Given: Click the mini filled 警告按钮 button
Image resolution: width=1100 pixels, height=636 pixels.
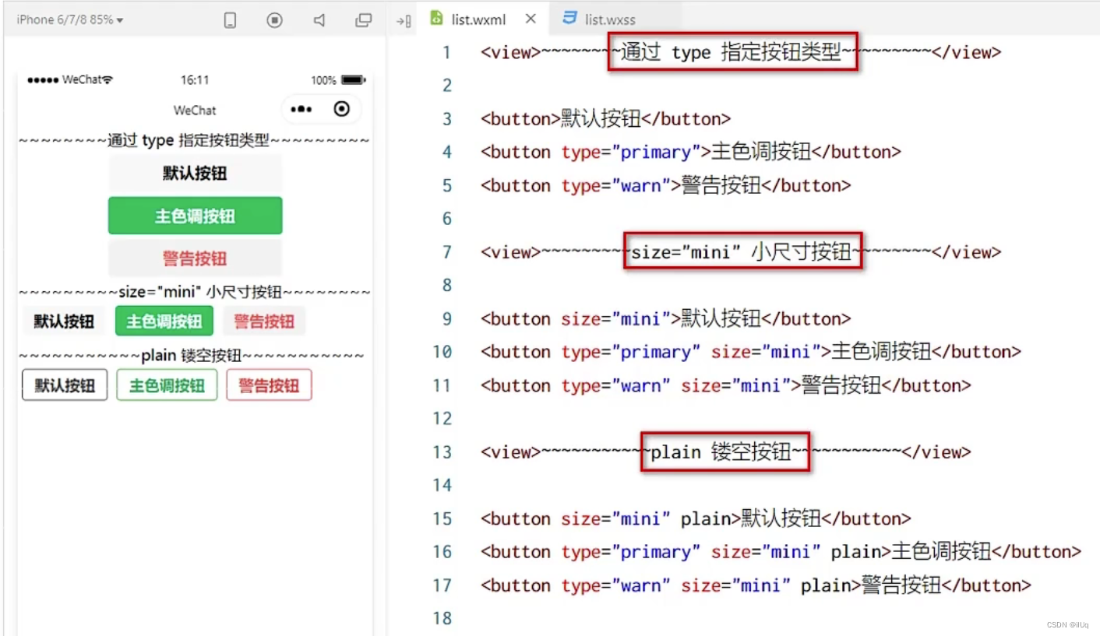Looking at the screenshot, I should point(264,321).
